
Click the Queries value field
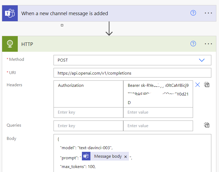(x=158, y=125)
